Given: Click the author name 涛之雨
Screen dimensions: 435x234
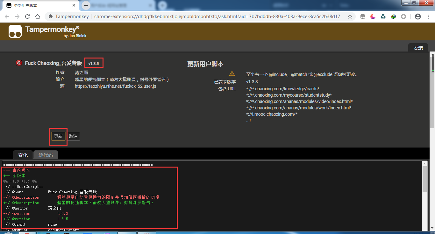Looking at the screenshot, I should tap(82, 72).
